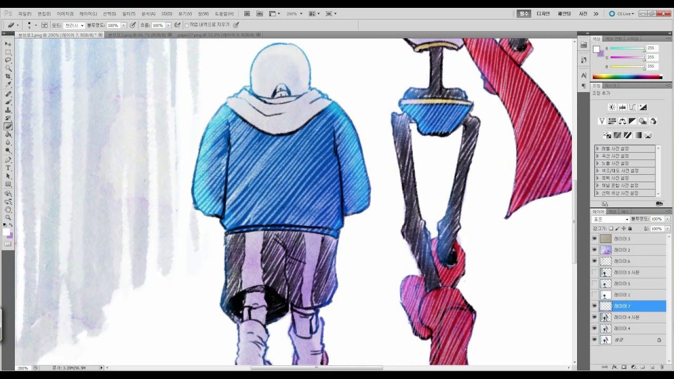
Task: Toggle brush panel icon in options bar
Action: point(44,25)
